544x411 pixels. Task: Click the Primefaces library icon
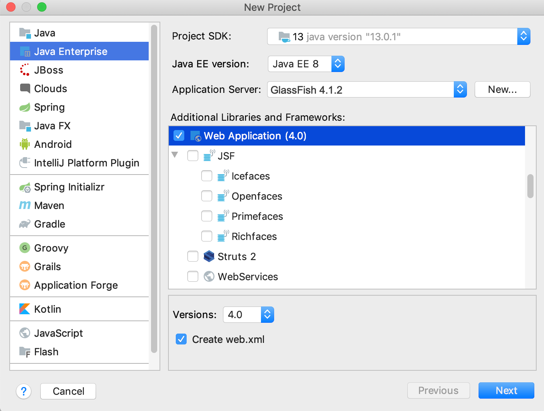[x=223, y=216]
